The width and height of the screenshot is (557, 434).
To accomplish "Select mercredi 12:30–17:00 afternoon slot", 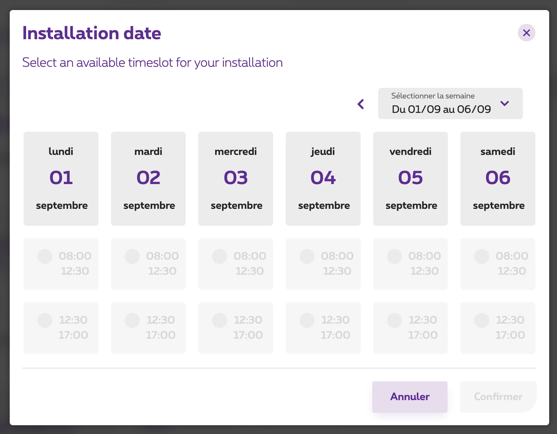I will [220, 320].
